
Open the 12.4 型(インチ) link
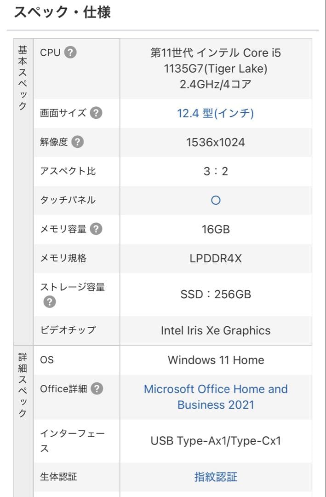pos(216,112)
